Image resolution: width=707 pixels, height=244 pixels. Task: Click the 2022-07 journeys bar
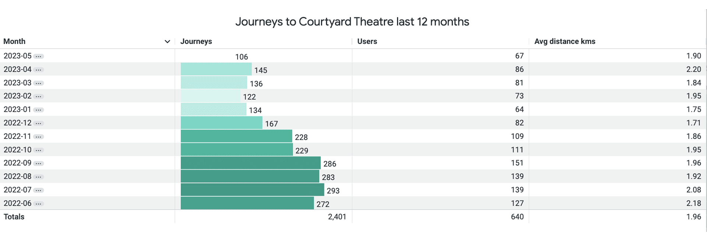pos(252,190)
